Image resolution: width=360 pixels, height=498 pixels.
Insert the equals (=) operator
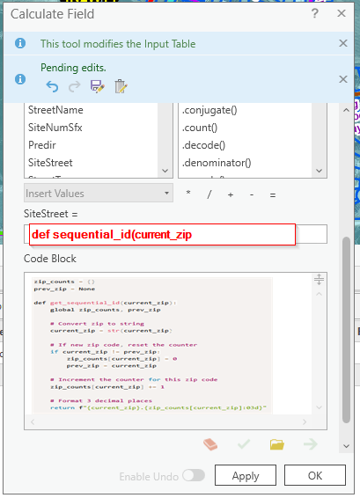273,195
